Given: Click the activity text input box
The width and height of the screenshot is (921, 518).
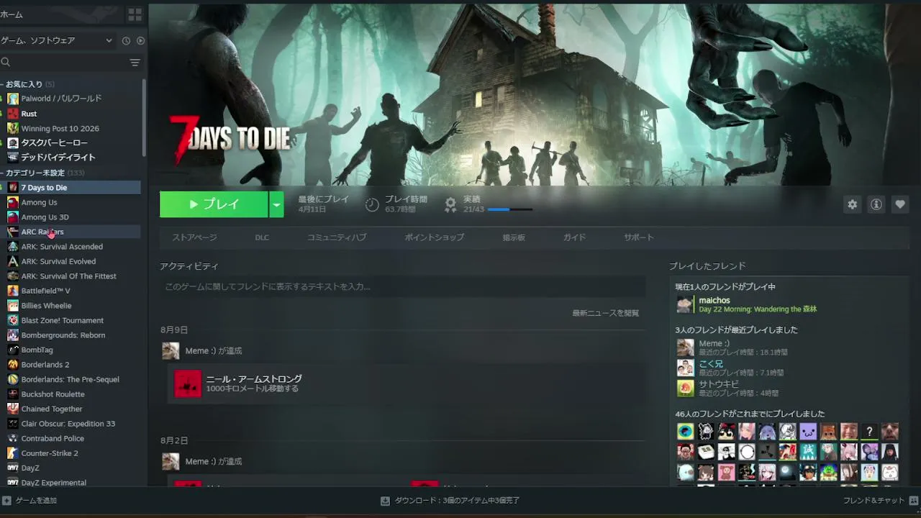Looking at the screenshot, I should click(x=402, y=286).
